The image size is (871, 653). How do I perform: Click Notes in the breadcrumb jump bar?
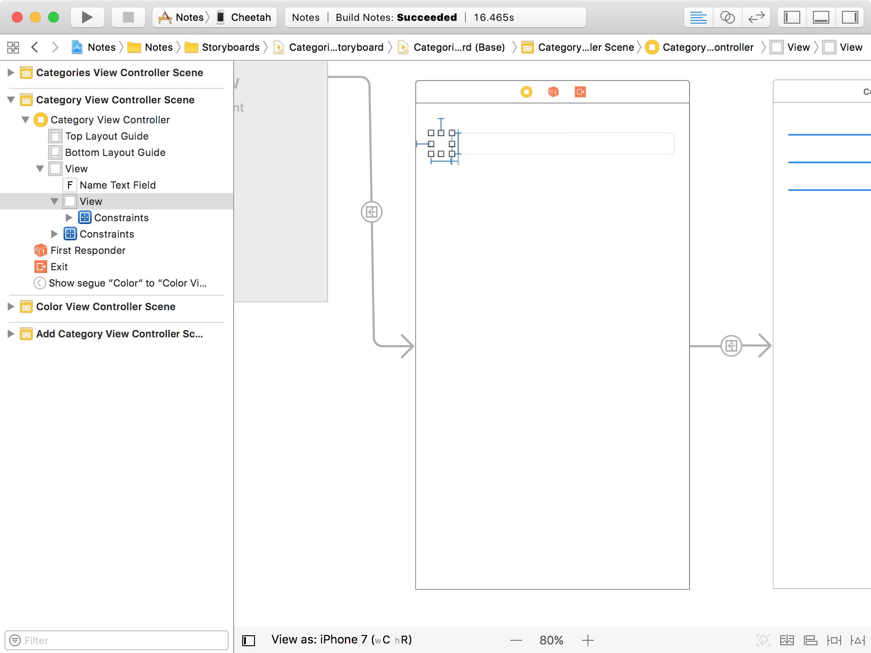(101, 47)
